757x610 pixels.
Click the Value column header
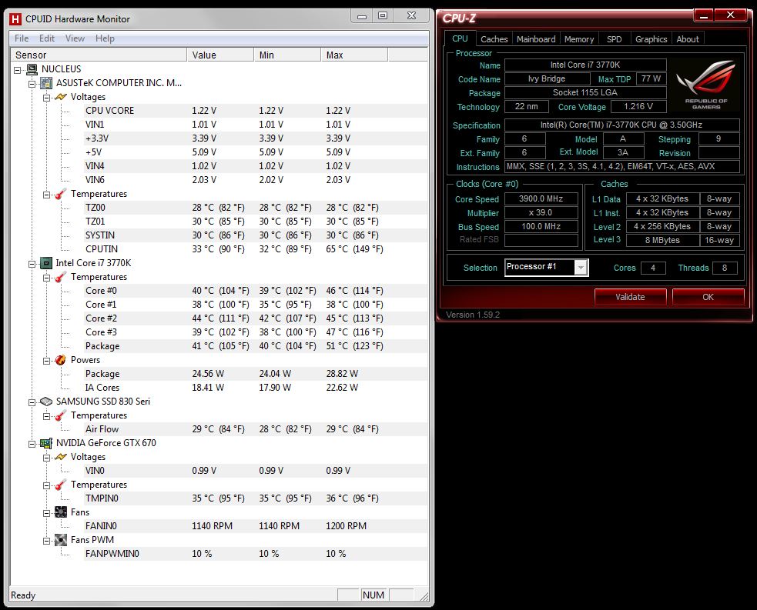coord(220,55)
